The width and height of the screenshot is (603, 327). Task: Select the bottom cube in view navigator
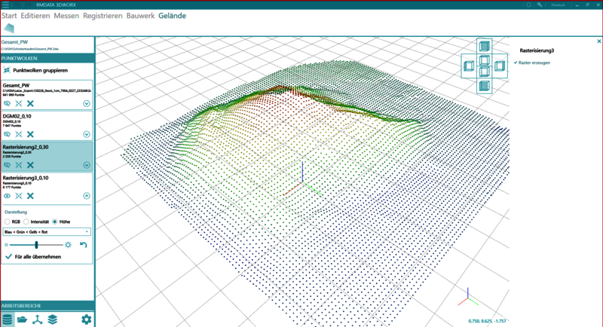click(x=484, y=86)
